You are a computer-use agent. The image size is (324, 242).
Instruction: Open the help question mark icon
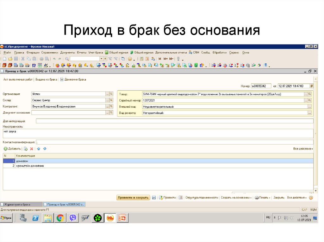pos(311,198)
